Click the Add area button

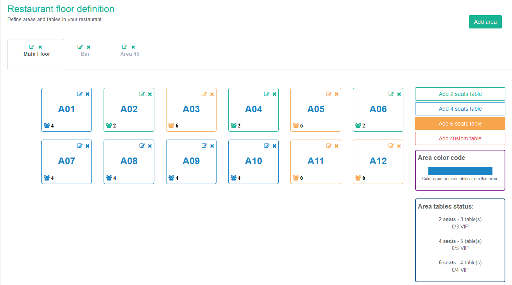(x=485, y=22)
